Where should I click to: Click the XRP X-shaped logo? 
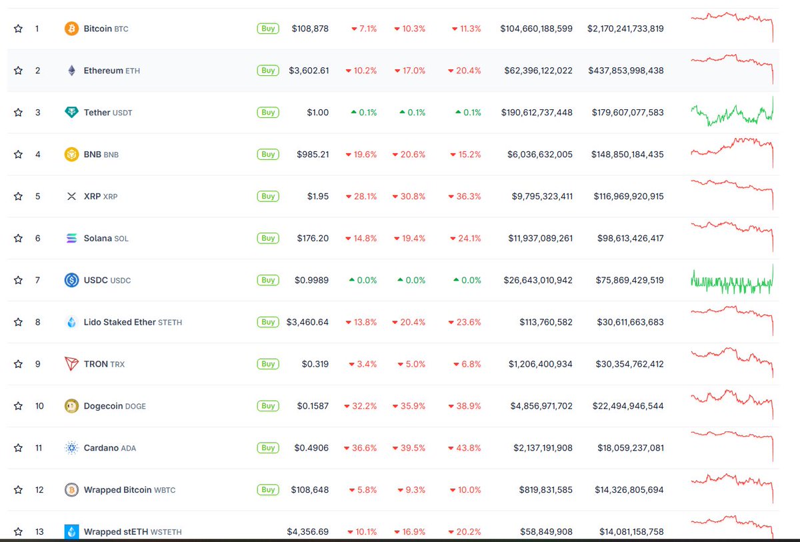(71, 197)
